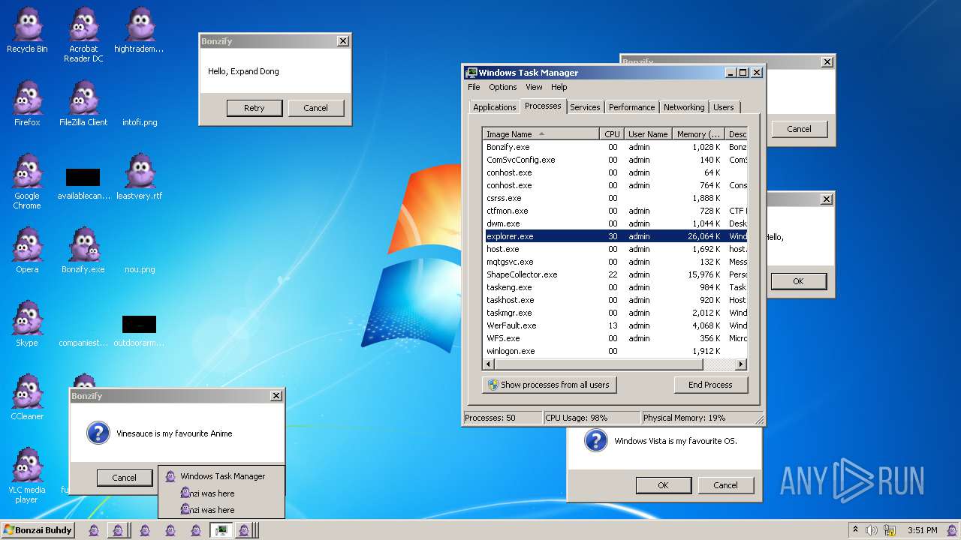Click left arrow of process list scrollbar

click(x=489, y=364)
